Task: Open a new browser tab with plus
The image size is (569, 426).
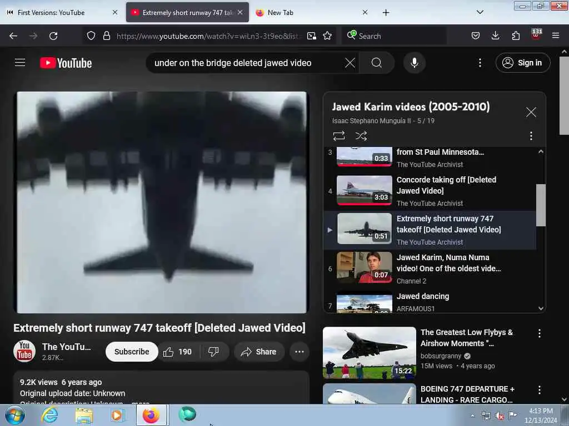Action: coord(386,13)
